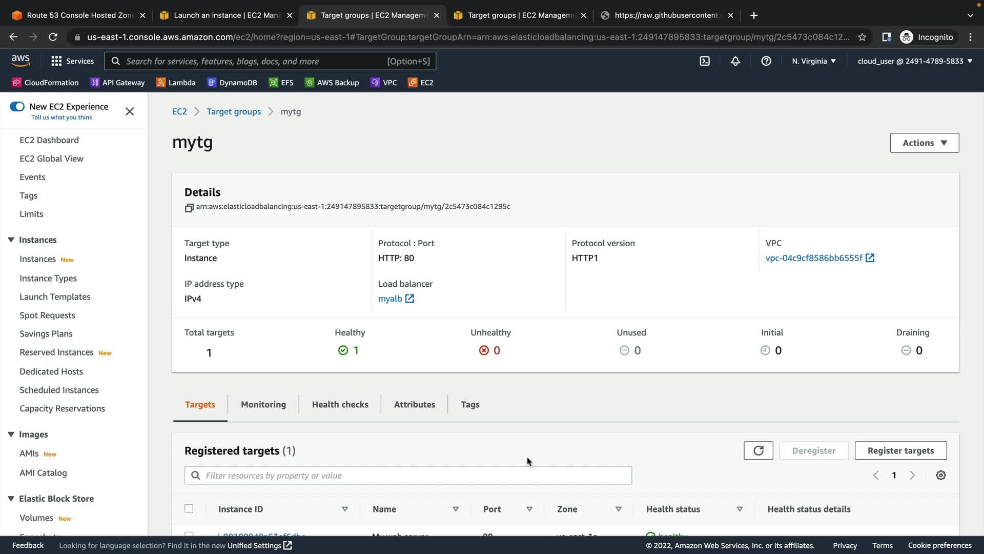Check the select-all targets checkbox
The width and height of the screenshot is (984, 554).
tap(189, 509)
